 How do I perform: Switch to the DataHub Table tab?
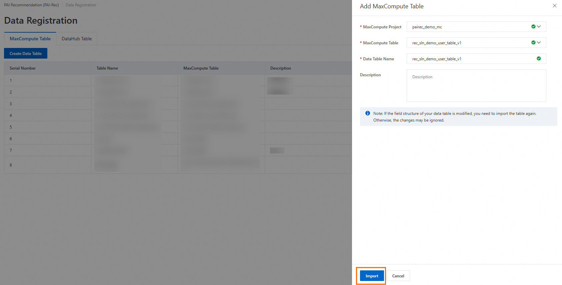click(77, 39)
